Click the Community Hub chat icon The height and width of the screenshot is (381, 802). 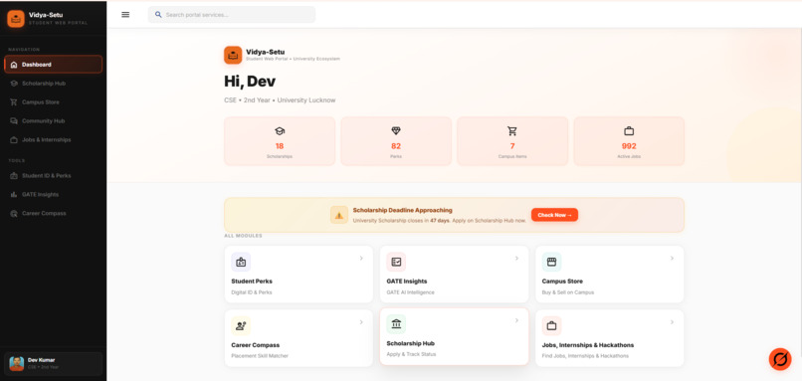tap(14, 121)
